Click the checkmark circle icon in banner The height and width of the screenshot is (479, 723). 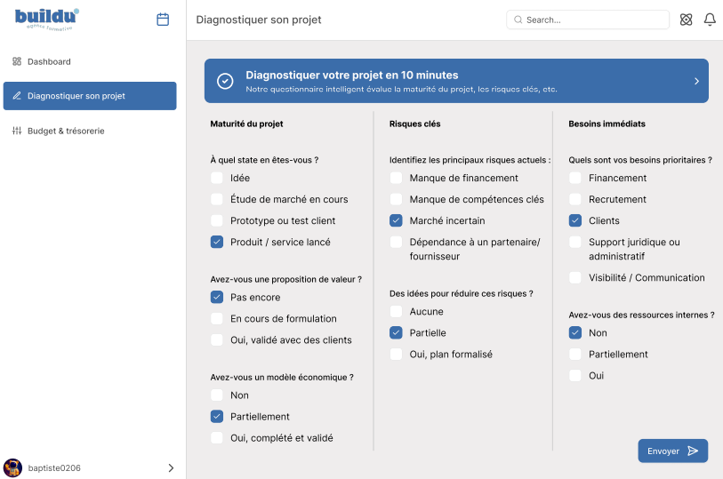226,81
